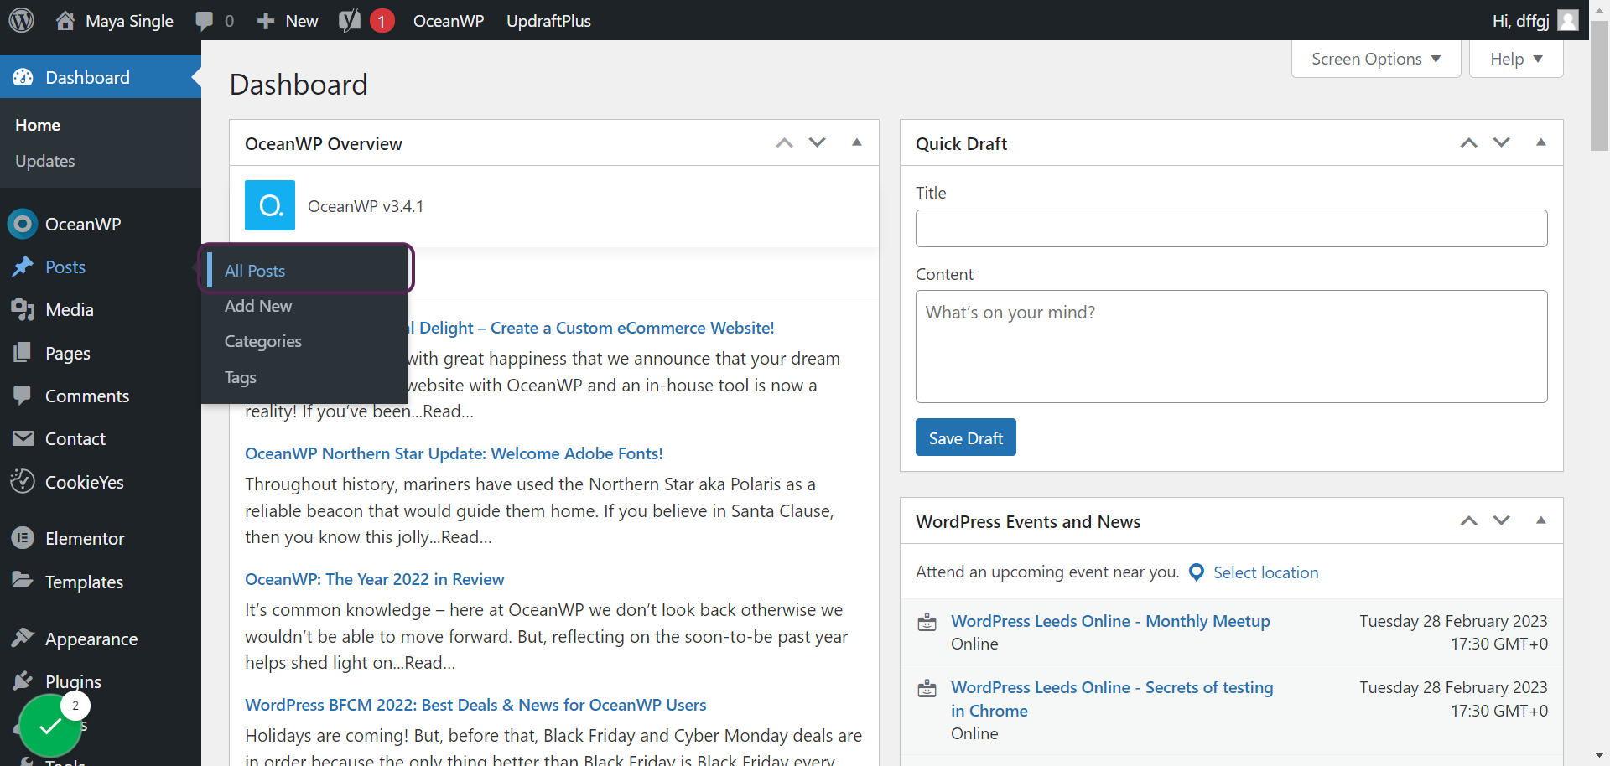
Task: Click the Media icon in sidebar
Action: (23, 309)
